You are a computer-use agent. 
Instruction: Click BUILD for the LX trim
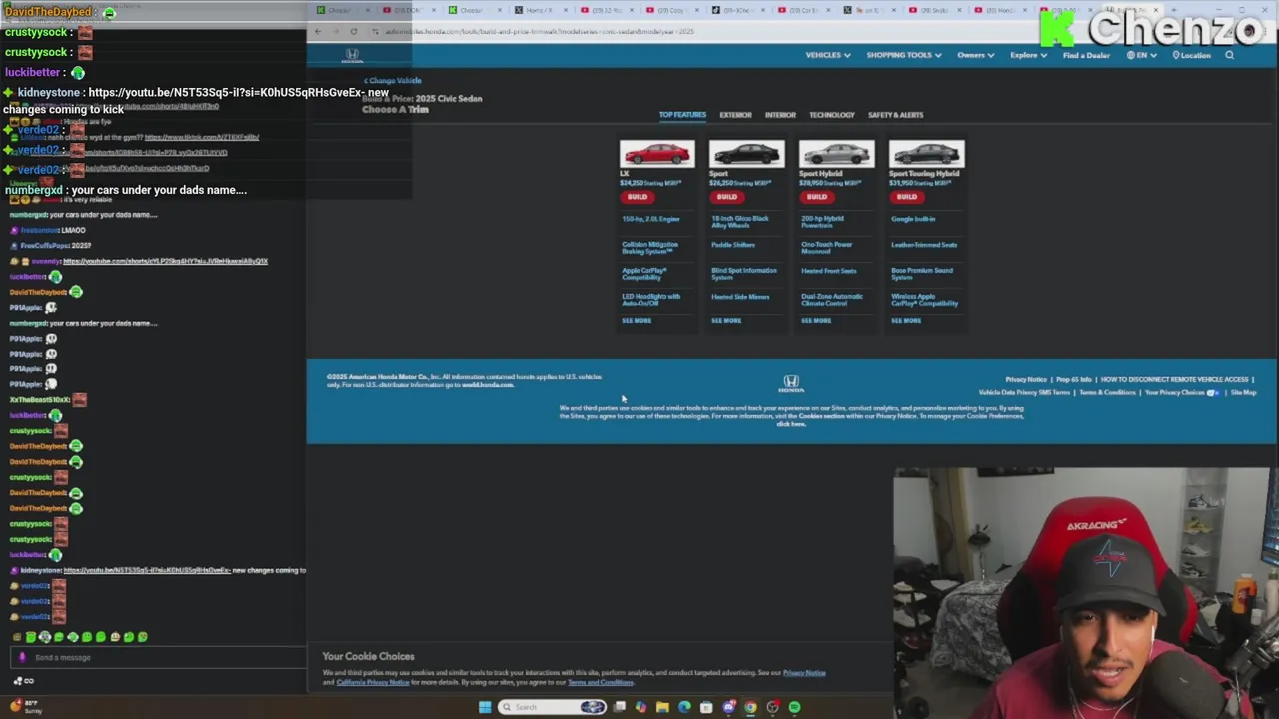click(x=637, y=197)
